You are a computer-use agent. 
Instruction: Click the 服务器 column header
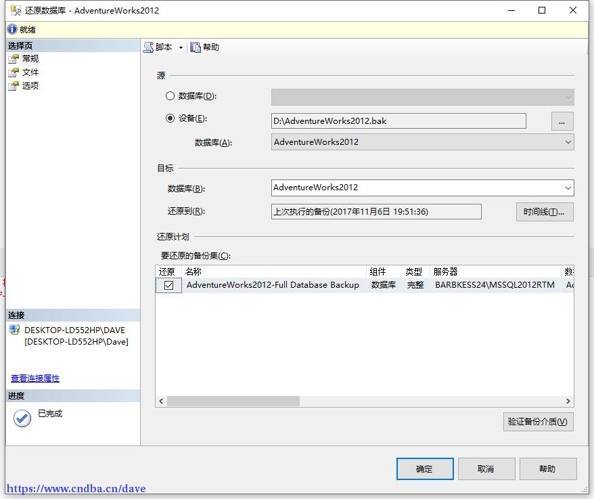(496, 272)
